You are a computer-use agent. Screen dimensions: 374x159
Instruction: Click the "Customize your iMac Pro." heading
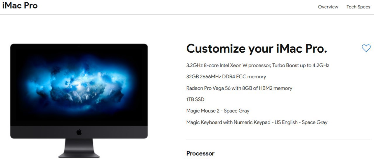tap(257, 49)
